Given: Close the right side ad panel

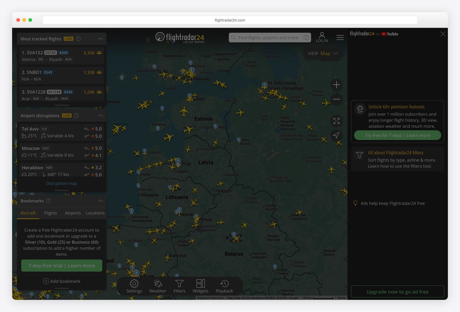Looking at the screenshot, I should (x=443, y=34).
